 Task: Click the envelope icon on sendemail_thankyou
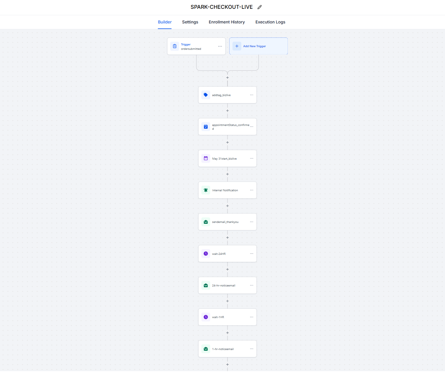pyautogui.click(x=206, y=222)
